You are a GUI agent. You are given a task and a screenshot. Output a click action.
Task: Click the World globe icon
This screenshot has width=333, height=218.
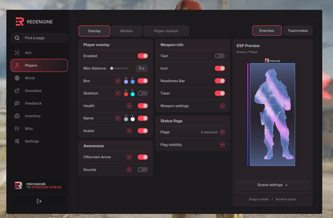[x=17, y=78]
